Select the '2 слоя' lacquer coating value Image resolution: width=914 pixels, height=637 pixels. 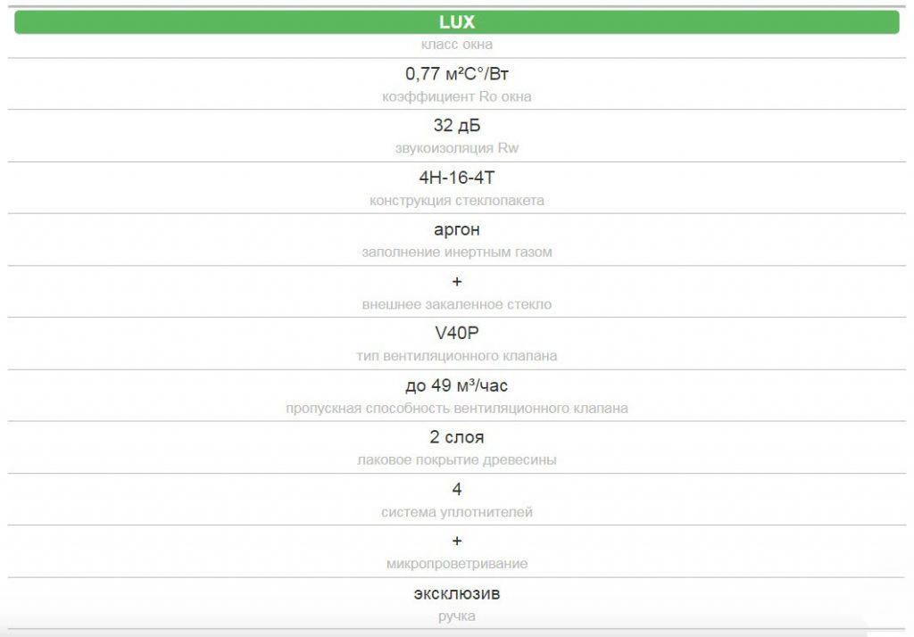point(457,437)
